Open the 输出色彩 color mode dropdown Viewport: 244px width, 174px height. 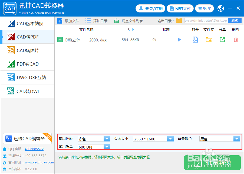(x=107, y=138)
